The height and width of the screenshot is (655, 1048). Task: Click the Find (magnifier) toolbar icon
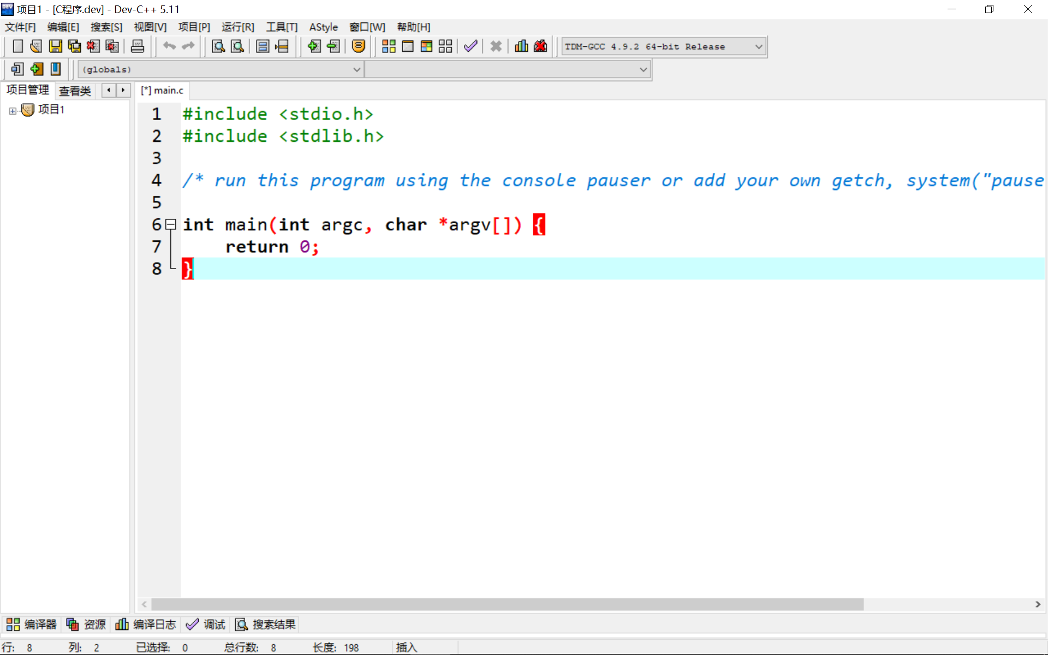(218, 46)
